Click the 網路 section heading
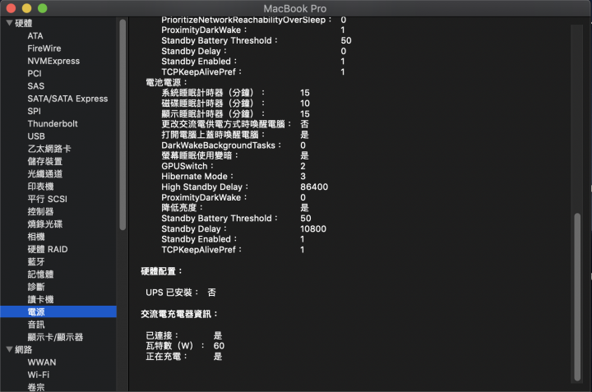The width and height of the screenshot is (592, 392). (x=23, y=349)
